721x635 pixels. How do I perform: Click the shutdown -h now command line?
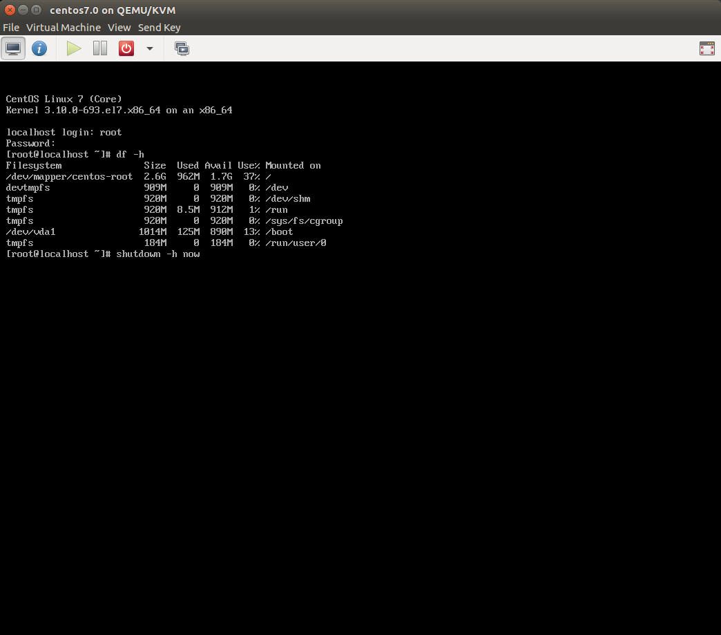(157, 254)
